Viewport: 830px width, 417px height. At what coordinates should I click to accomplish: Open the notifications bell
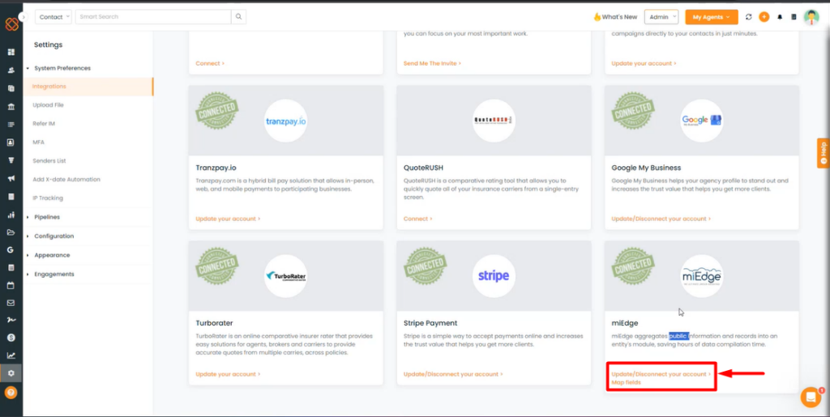pyautogui.click(x=779, y=17)
